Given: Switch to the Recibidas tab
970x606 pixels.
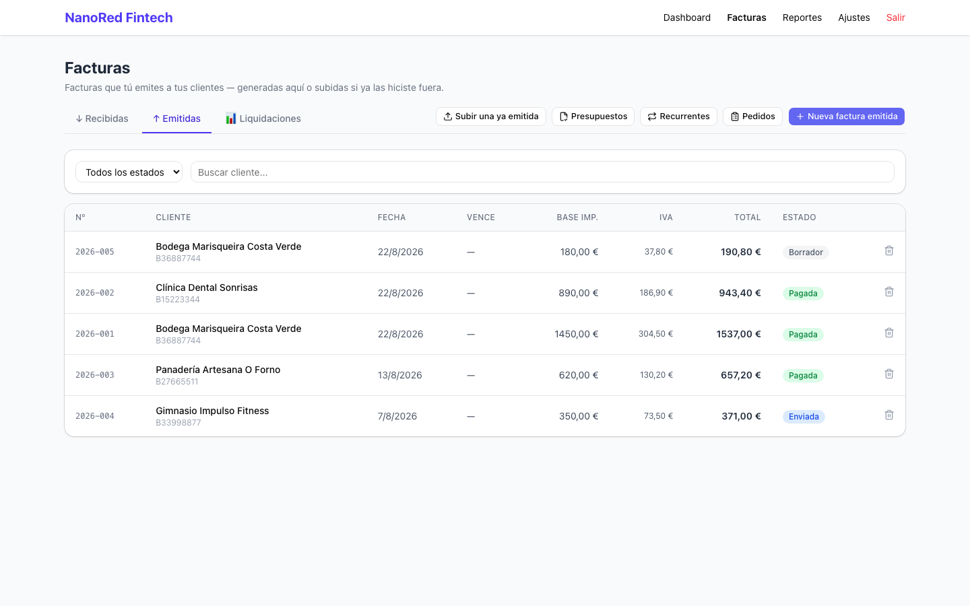Looking at the screenshot, I should point(102,119).
